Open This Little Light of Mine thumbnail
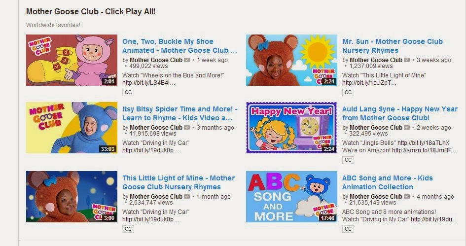 point(72,197)
